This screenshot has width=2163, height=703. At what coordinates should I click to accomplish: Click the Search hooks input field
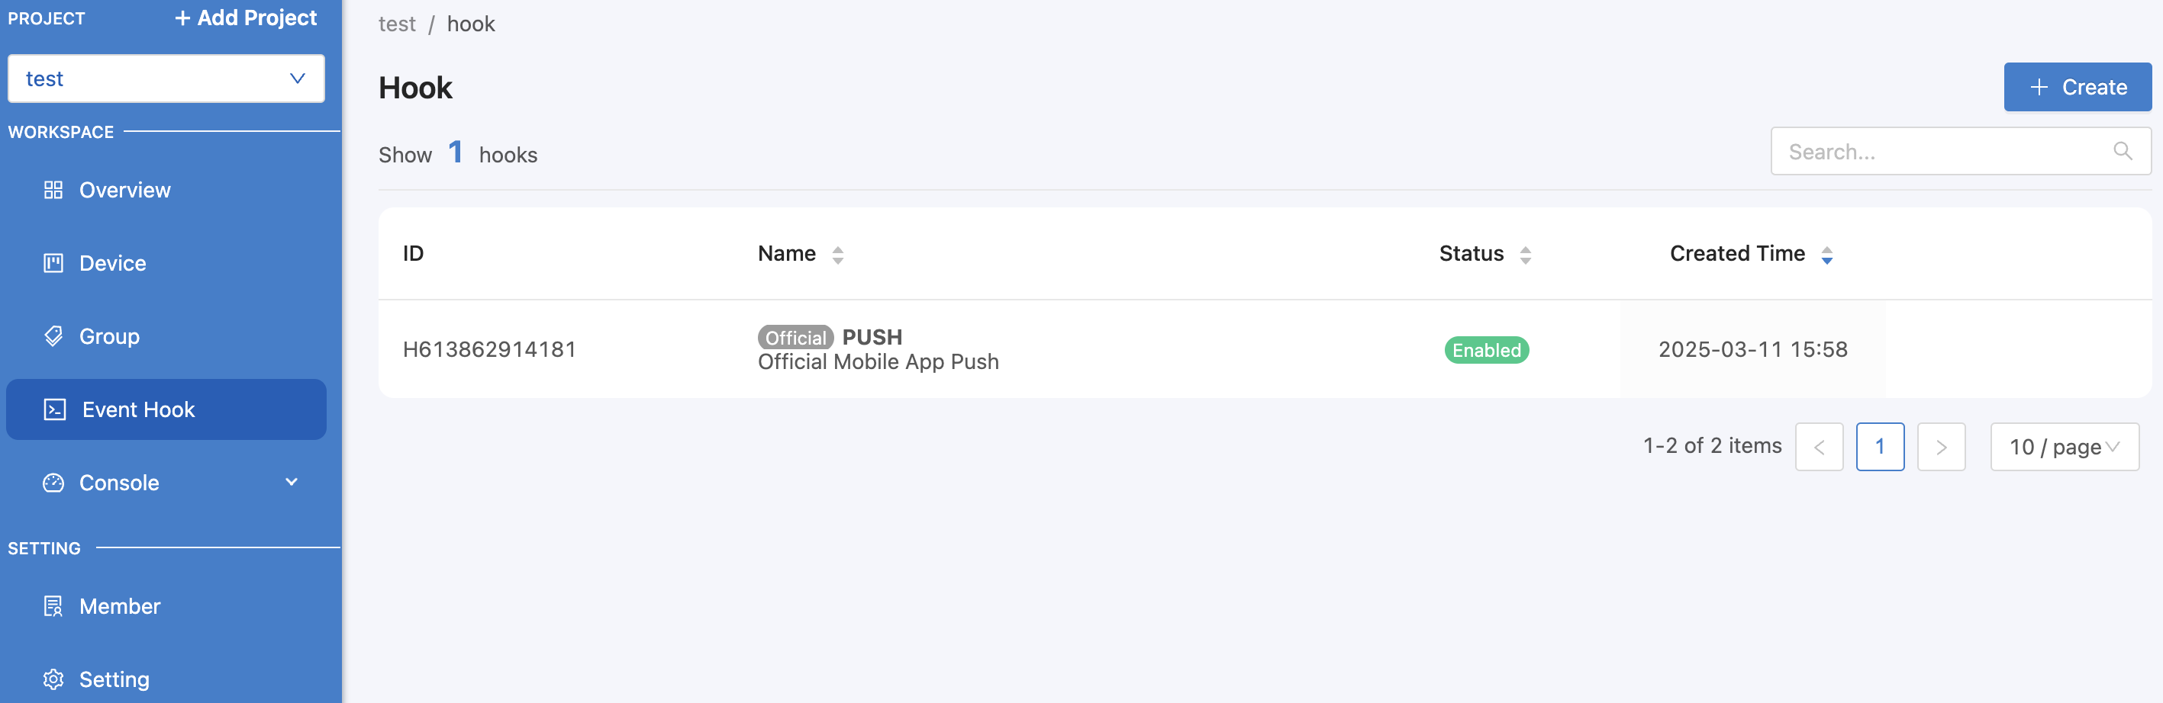(x=1961, y=151)
